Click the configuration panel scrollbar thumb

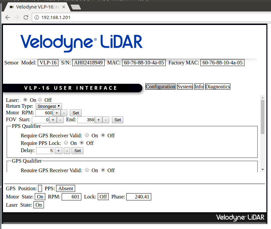[263, 117]
